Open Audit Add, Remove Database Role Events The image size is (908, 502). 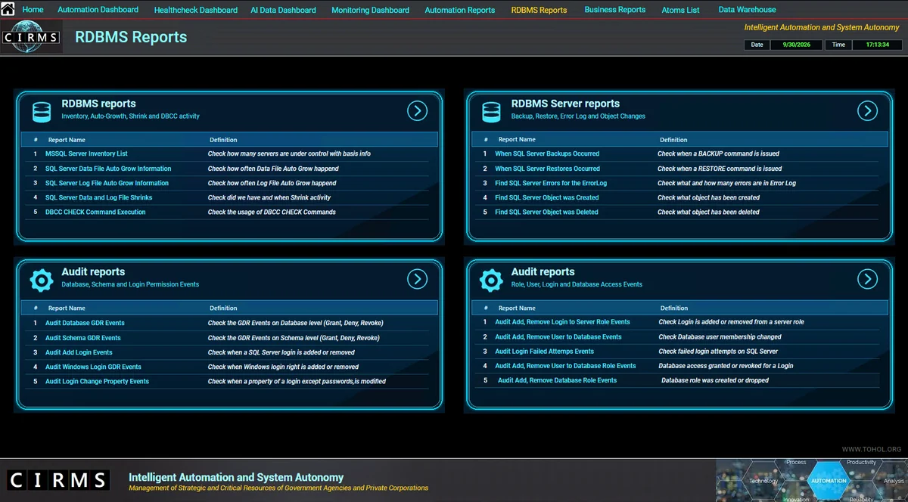click(557, 380)
